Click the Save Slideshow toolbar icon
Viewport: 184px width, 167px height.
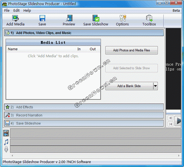pyautogui.click(x=96, y=18)
